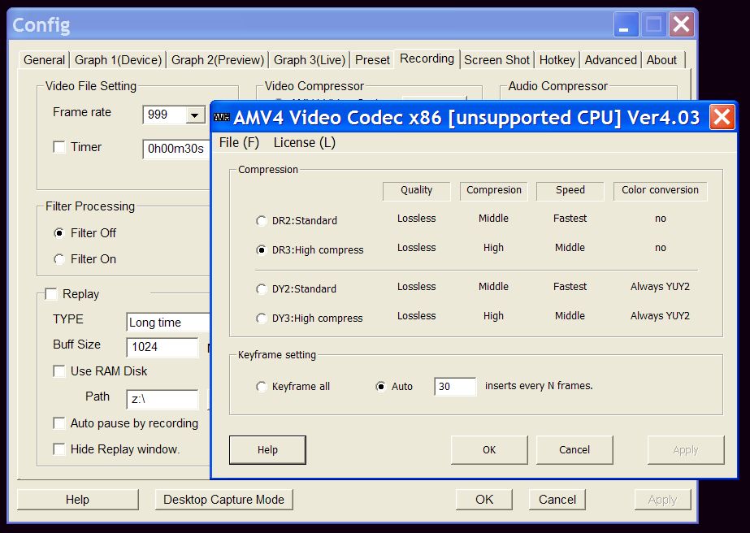The height and width of the screenshot is (533, 750).
Task: Confirm codec settings with OK in AMV4 dialog
Action: click(x=489, y=450)
